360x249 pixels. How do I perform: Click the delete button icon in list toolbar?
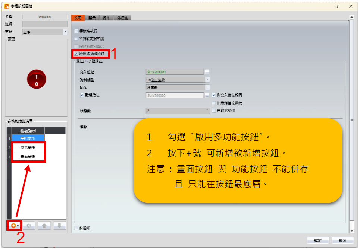pos(29,226)
